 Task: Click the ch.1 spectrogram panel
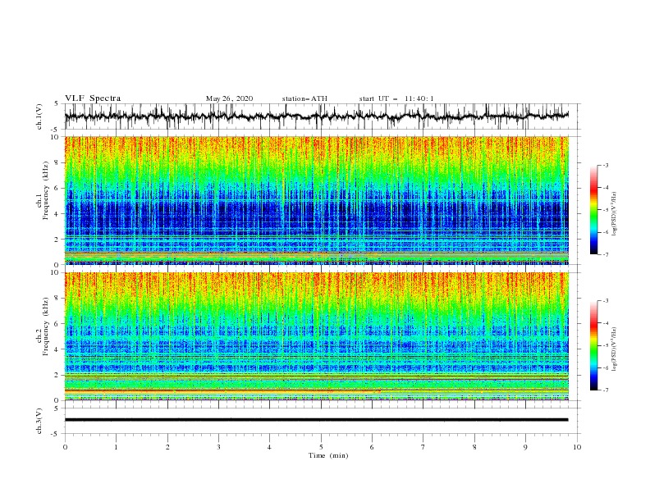click(x=317, y=200)
